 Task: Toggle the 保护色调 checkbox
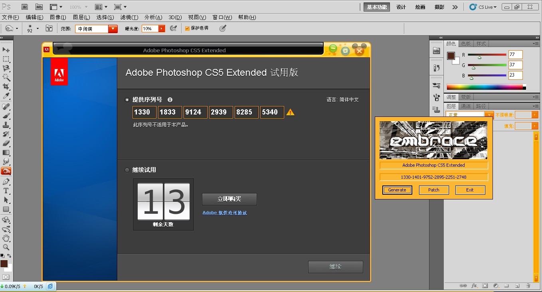pos(188,28)
